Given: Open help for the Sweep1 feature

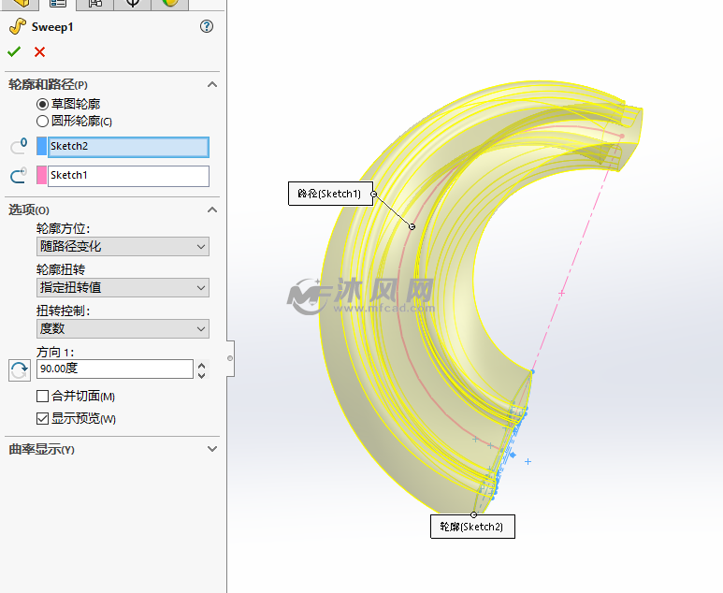Looking at the screenshot, I should point(207,26).
